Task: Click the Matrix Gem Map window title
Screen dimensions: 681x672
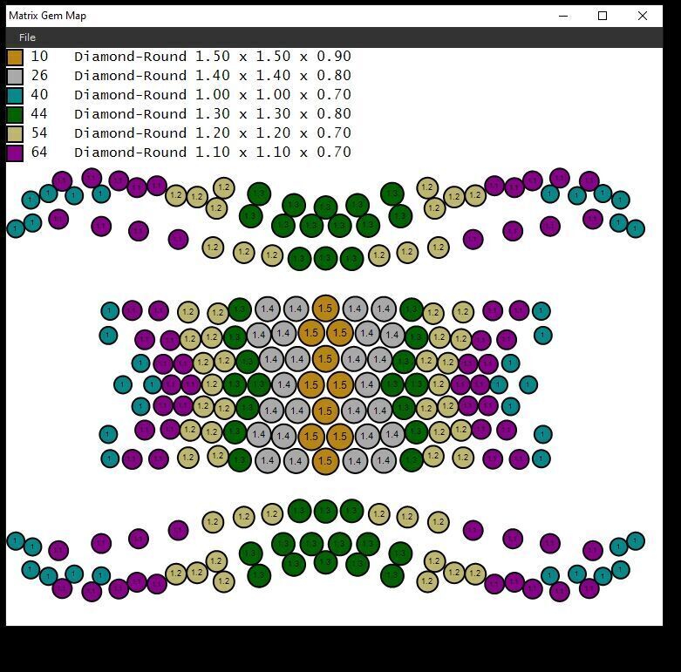Action: [47, 16]
